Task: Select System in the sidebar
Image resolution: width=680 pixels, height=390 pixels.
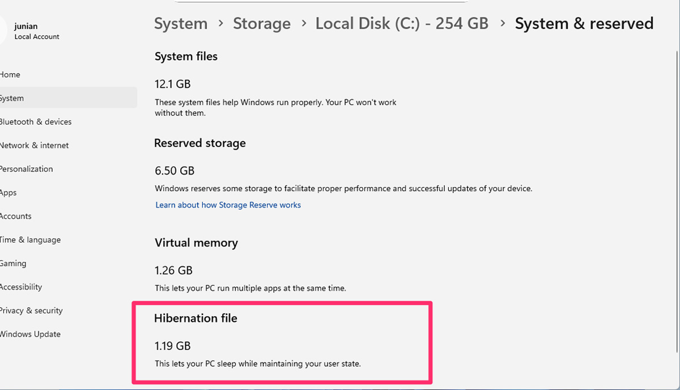Action: (12, 98)
